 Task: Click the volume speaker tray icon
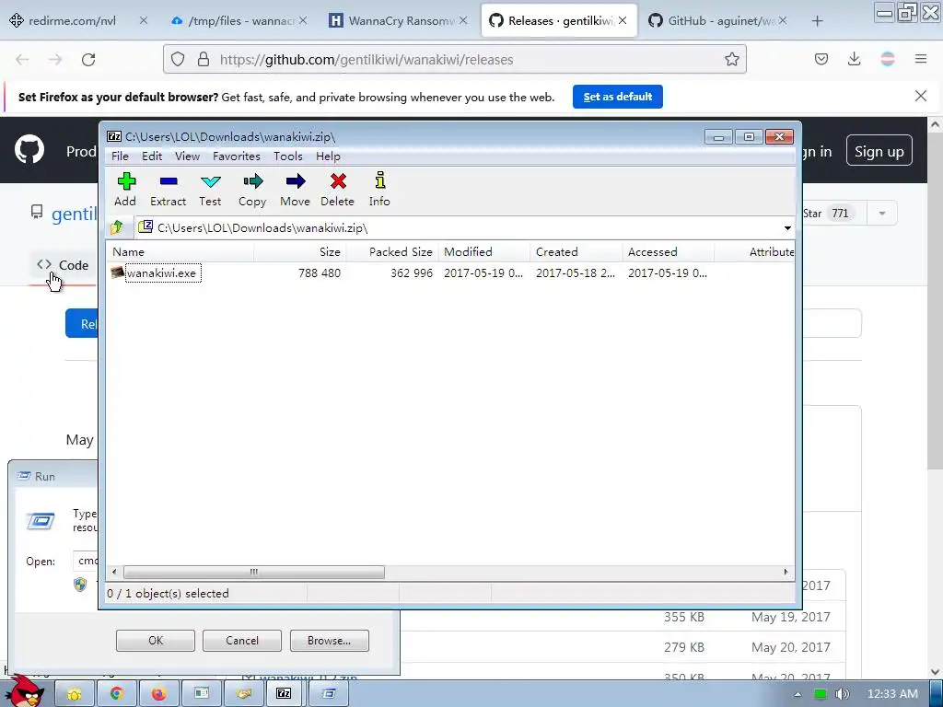tap(843, 694)
